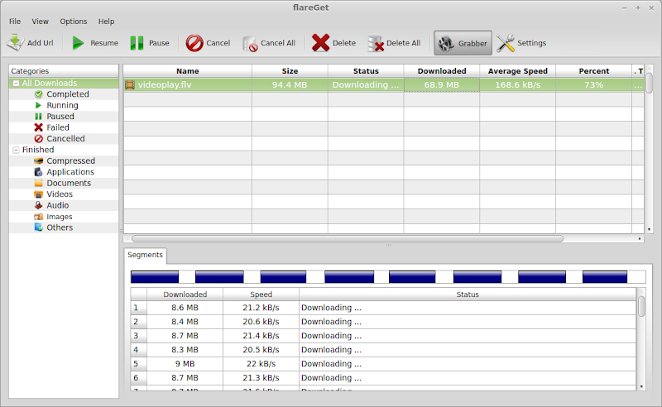Collapse the All Downloads tree node

[16, 84]
